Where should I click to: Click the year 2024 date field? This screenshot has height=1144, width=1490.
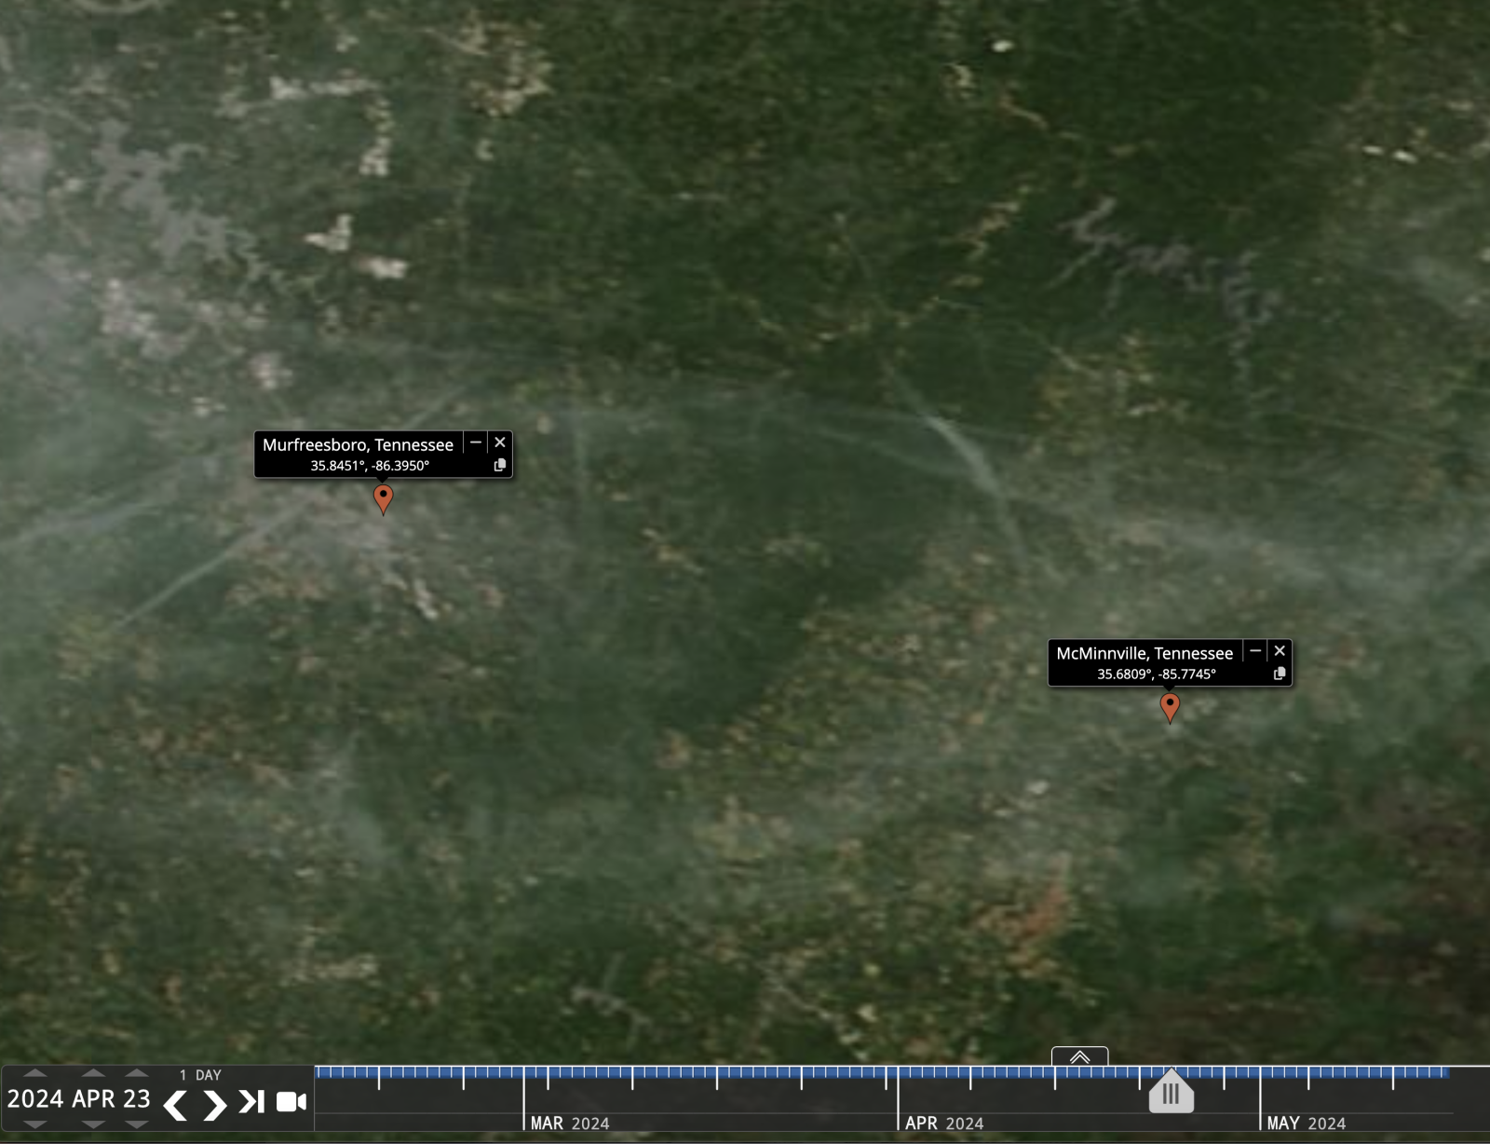[35, 1099]
